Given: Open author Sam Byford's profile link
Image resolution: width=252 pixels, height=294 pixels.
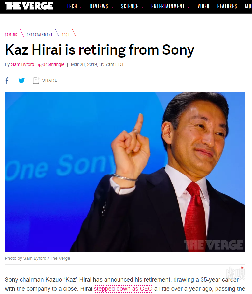Looking at the screenshot, I should pos(22,64).
